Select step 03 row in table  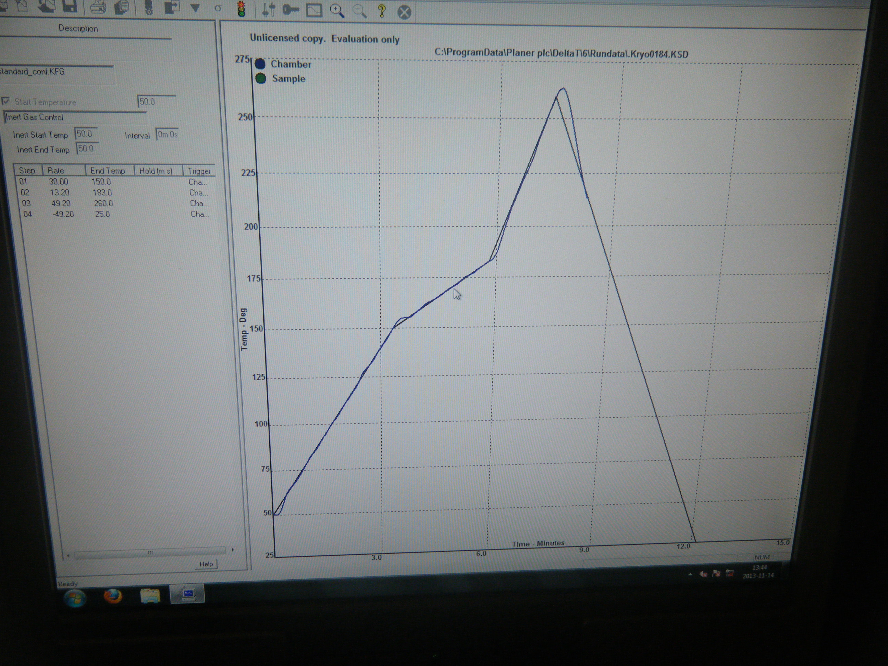(x=115, y=203)
